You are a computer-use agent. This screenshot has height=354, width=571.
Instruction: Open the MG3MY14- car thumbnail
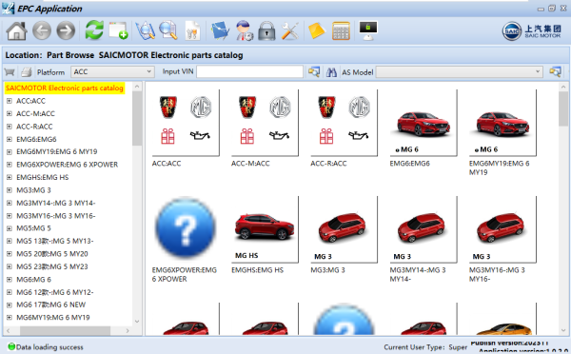coord(423,229)
